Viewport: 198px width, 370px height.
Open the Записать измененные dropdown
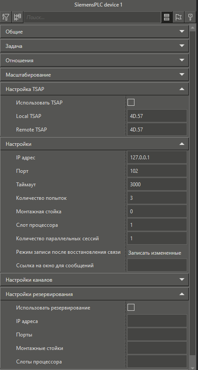(x=157, y=253)
